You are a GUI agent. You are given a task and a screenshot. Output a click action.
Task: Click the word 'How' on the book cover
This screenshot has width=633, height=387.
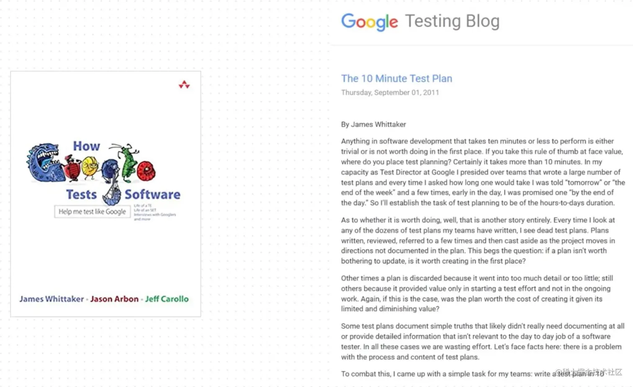click(87, 146)
